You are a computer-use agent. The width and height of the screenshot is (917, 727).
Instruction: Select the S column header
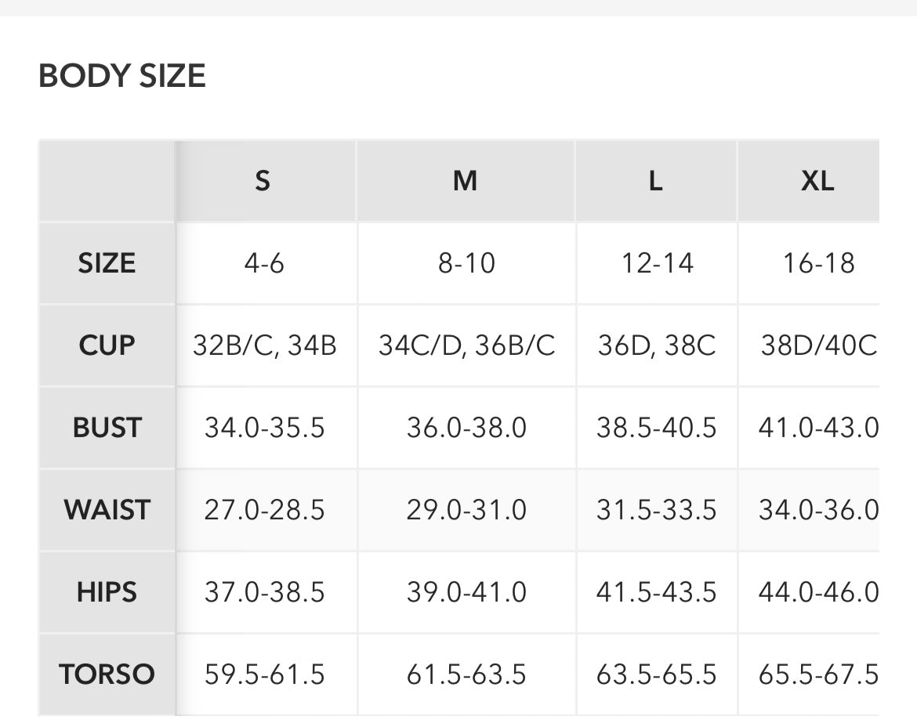click(263, 181)
